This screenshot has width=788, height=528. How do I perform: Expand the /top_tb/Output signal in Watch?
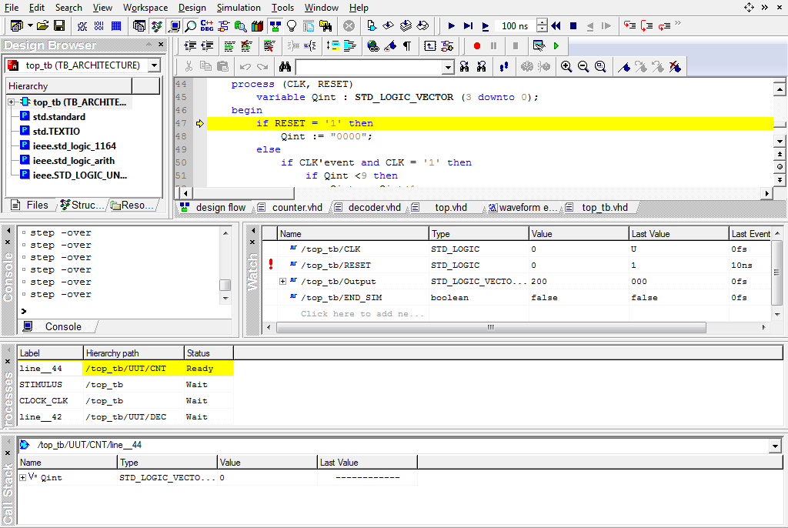pyautogui.click(x=283, y=281)
